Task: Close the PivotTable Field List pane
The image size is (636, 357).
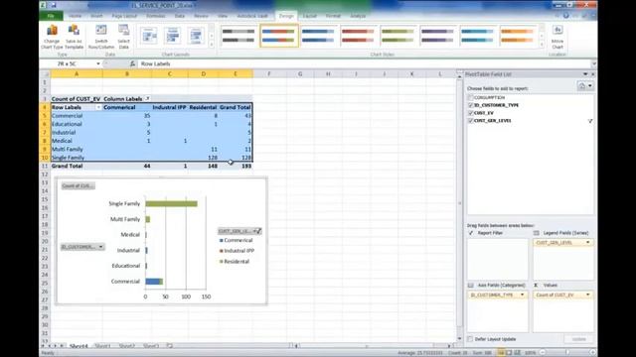Action: [x=592, y=74]
